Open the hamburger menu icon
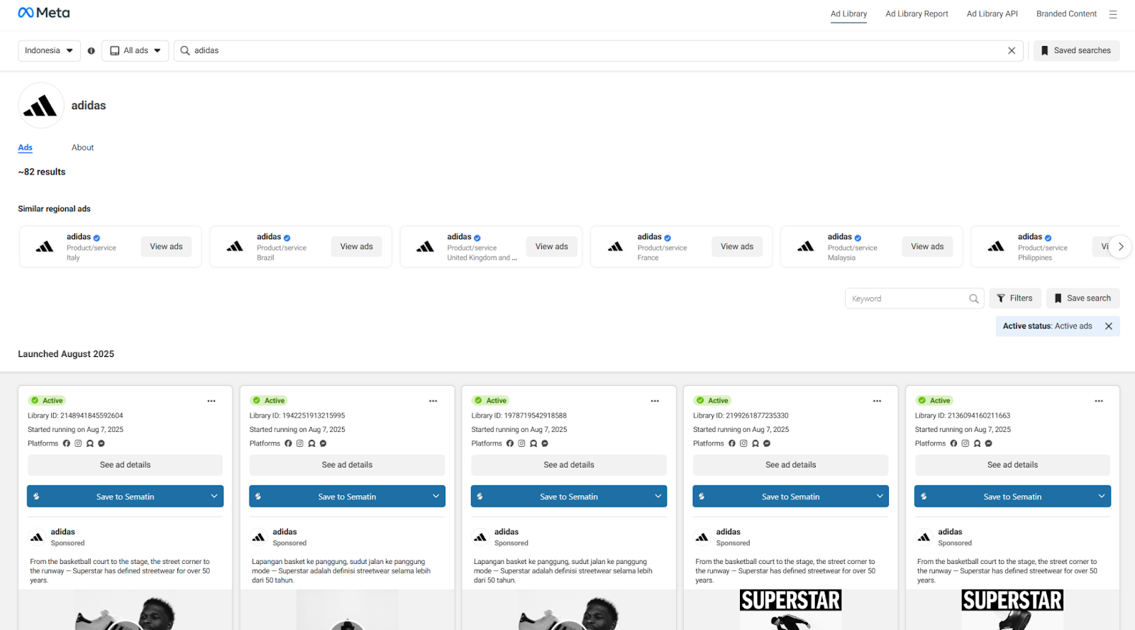The height and width of the screenshot is (630, 1135). (x=1113, y=14)
